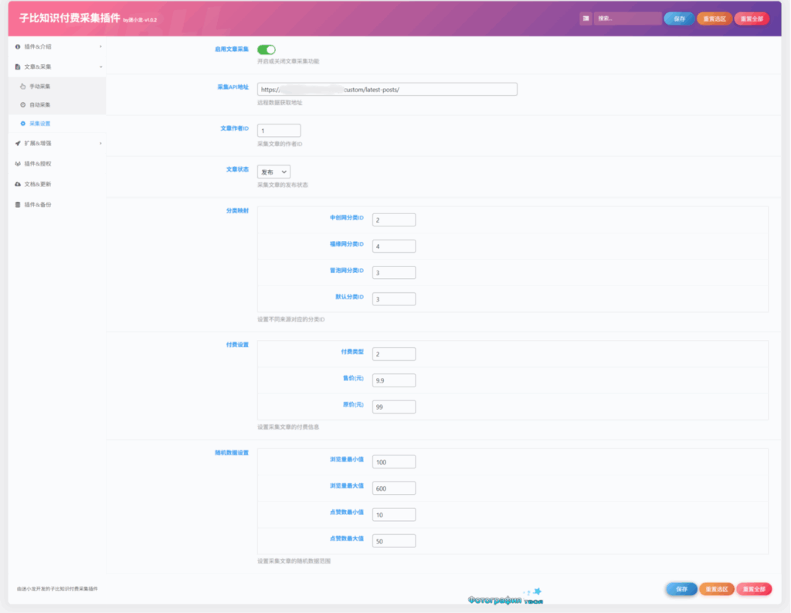
Task: Expand the 插件&介绍 section chevron
Action: pos(100,47)
